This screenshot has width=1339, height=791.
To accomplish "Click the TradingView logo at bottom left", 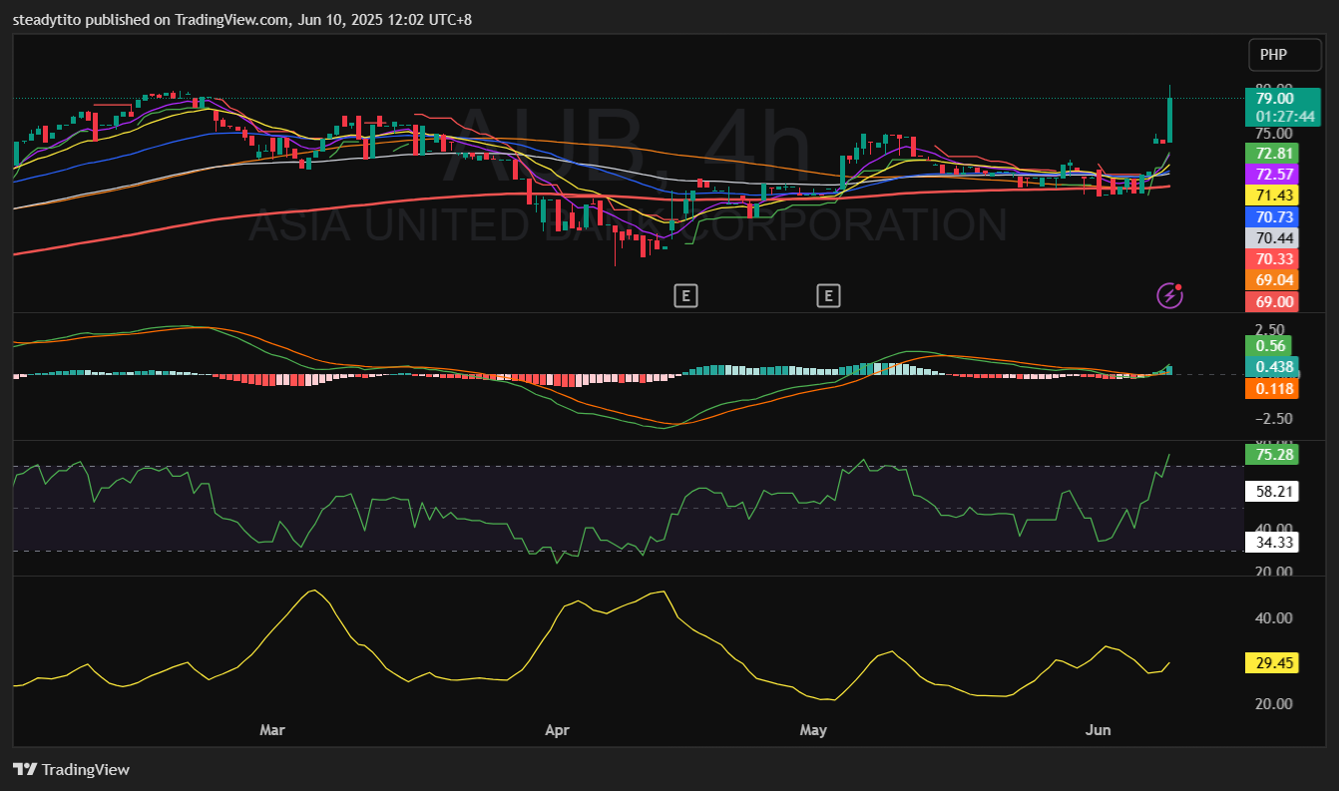I will (71, 769).
